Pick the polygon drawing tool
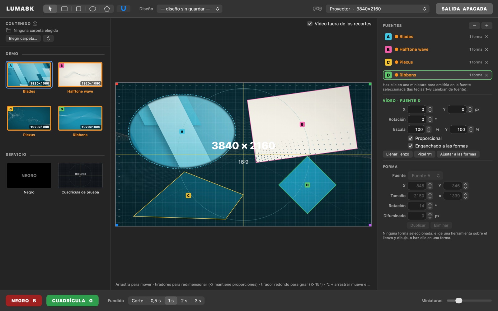Screen dimensions: 498x311 (x=107, y=9)
